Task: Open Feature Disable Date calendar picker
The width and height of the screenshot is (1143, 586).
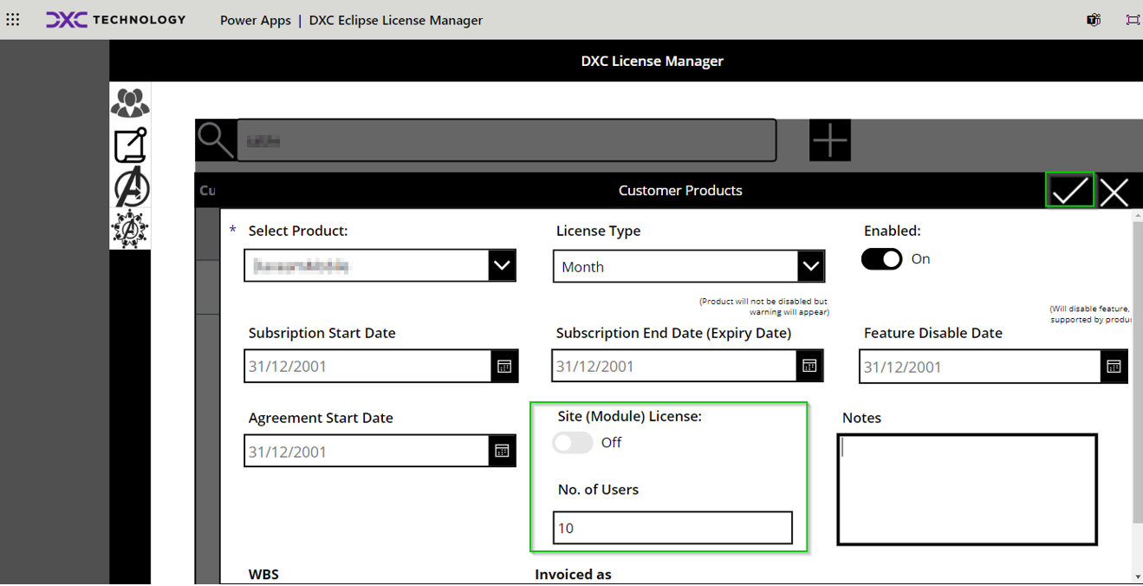Action: (1114, 367)
